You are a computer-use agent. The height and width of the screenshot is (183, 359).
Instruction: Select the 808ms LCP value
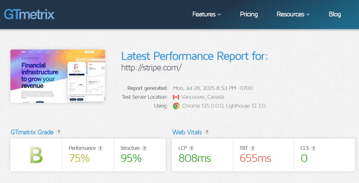pyautogui.click(x=195, y=158)
